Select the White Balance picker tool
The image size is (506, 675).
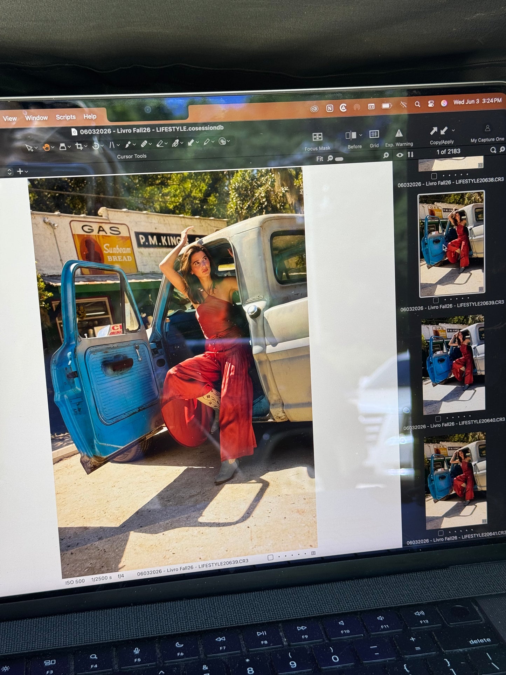207,142
